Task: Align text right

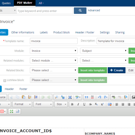Action: point(129,104)
